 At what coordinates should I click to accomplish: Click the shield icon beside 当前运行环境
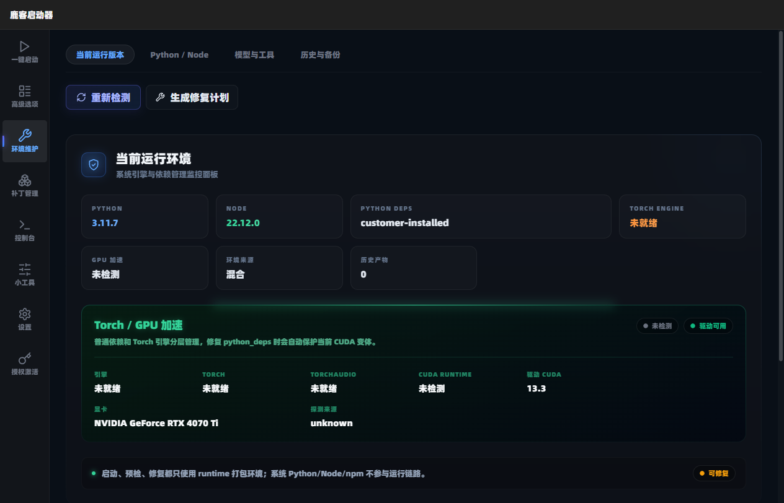[94, 165]
